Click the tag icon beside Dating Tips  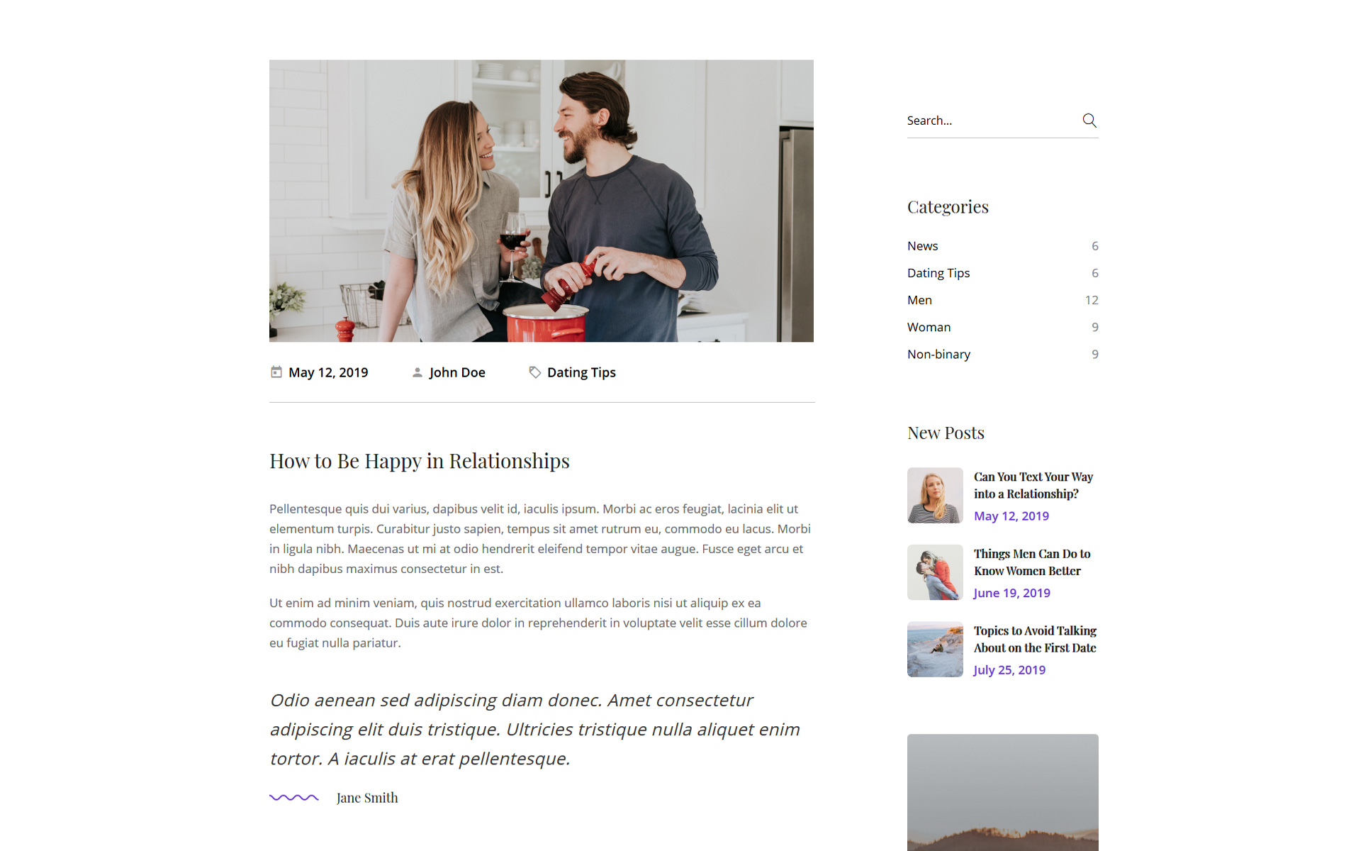535,372
